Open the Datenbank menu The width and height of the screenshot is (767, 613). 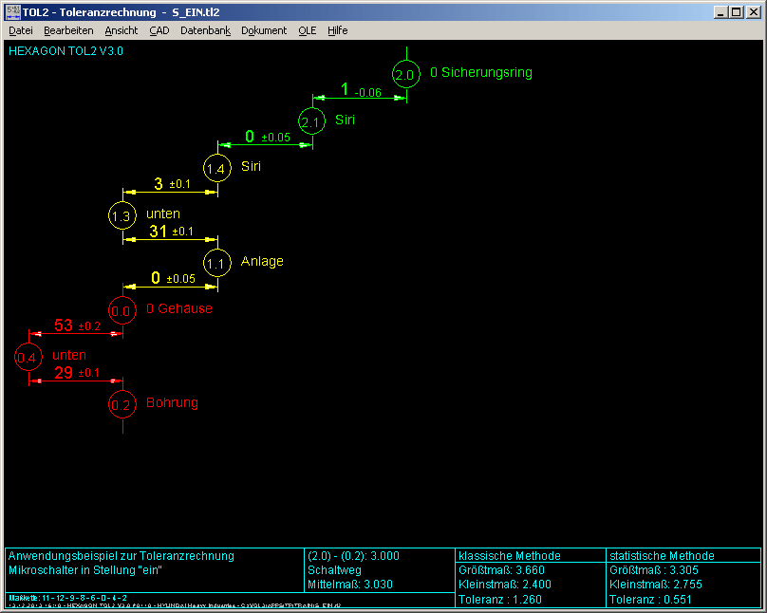pos(205,30)
